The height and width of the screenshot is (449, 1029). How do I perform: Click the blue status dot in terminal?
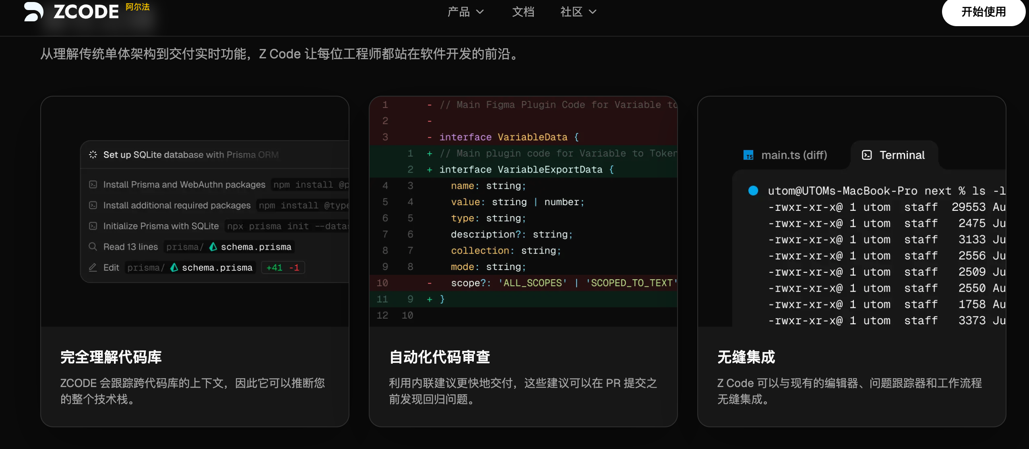pos(753,190)
